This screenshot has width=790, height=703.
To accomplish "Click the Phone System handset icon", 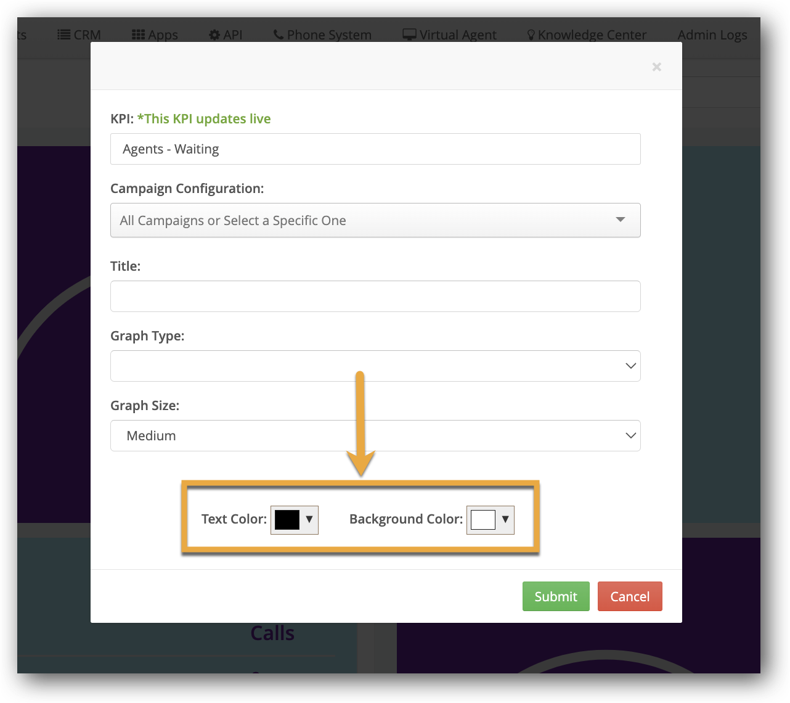I will pyautogui.click(x=279, y=35).
